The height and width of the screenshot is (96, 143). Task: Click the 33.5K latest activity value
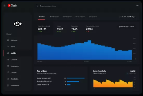pyautogui.click(x=133, y=71)
